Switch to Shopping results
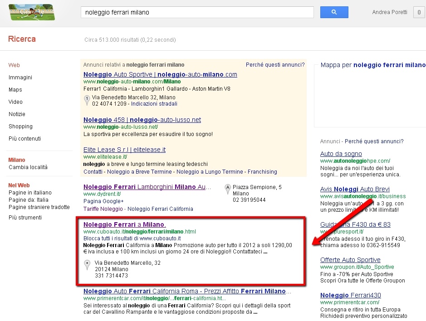 click(x=21, y=126)
